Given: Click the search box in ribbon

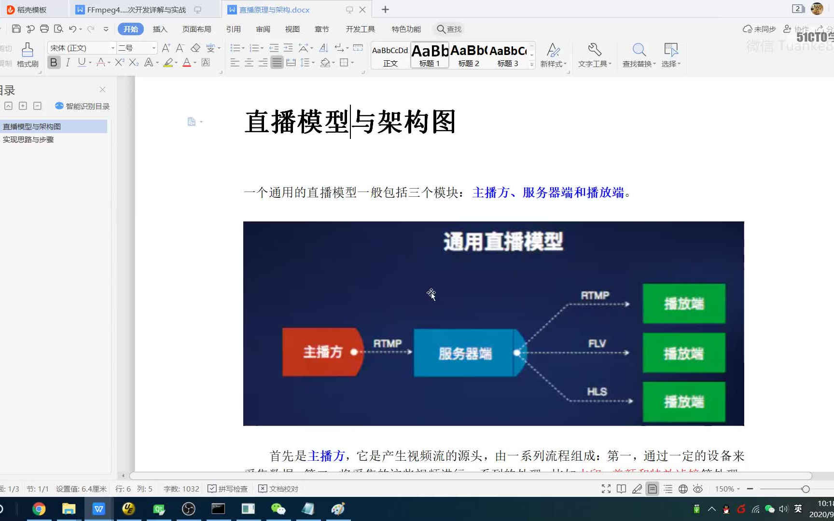Looking at the screenshot, I should 449,29.
